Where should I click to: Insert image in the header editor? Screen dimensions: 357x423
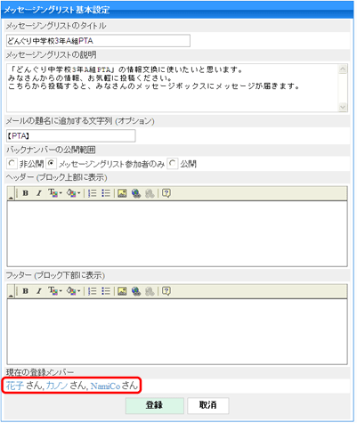[x=122, y=193]
